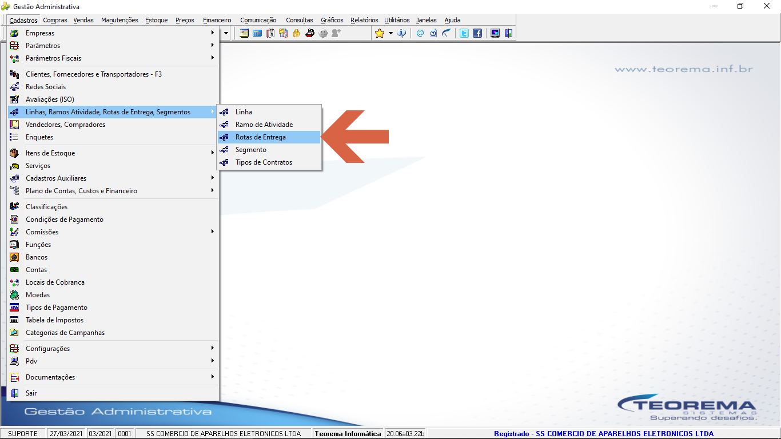Click the calendar agenda icon in toolbar
Image resolution: width=781 pixels, height=439 pixels.
[244, 33]
